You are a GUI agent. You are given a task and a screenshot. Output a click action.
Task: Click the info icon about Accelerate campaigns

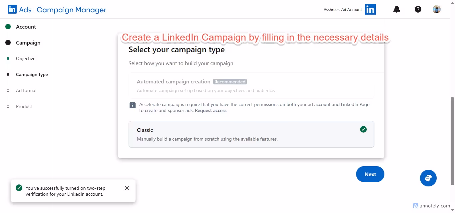coord(132,105)
